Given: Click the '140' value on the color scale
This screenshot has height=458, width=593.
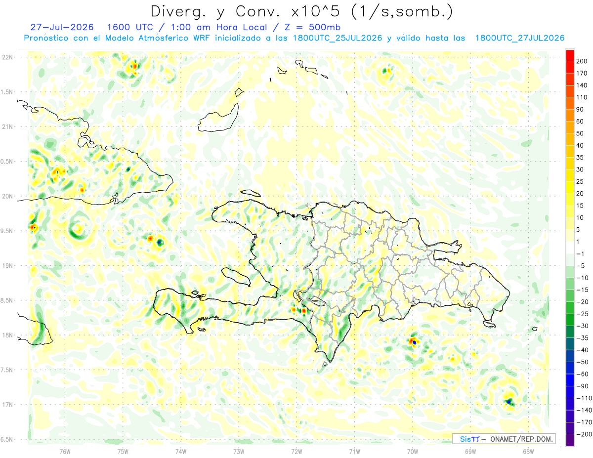Looking at the screenshot, I should coord(582,85).
